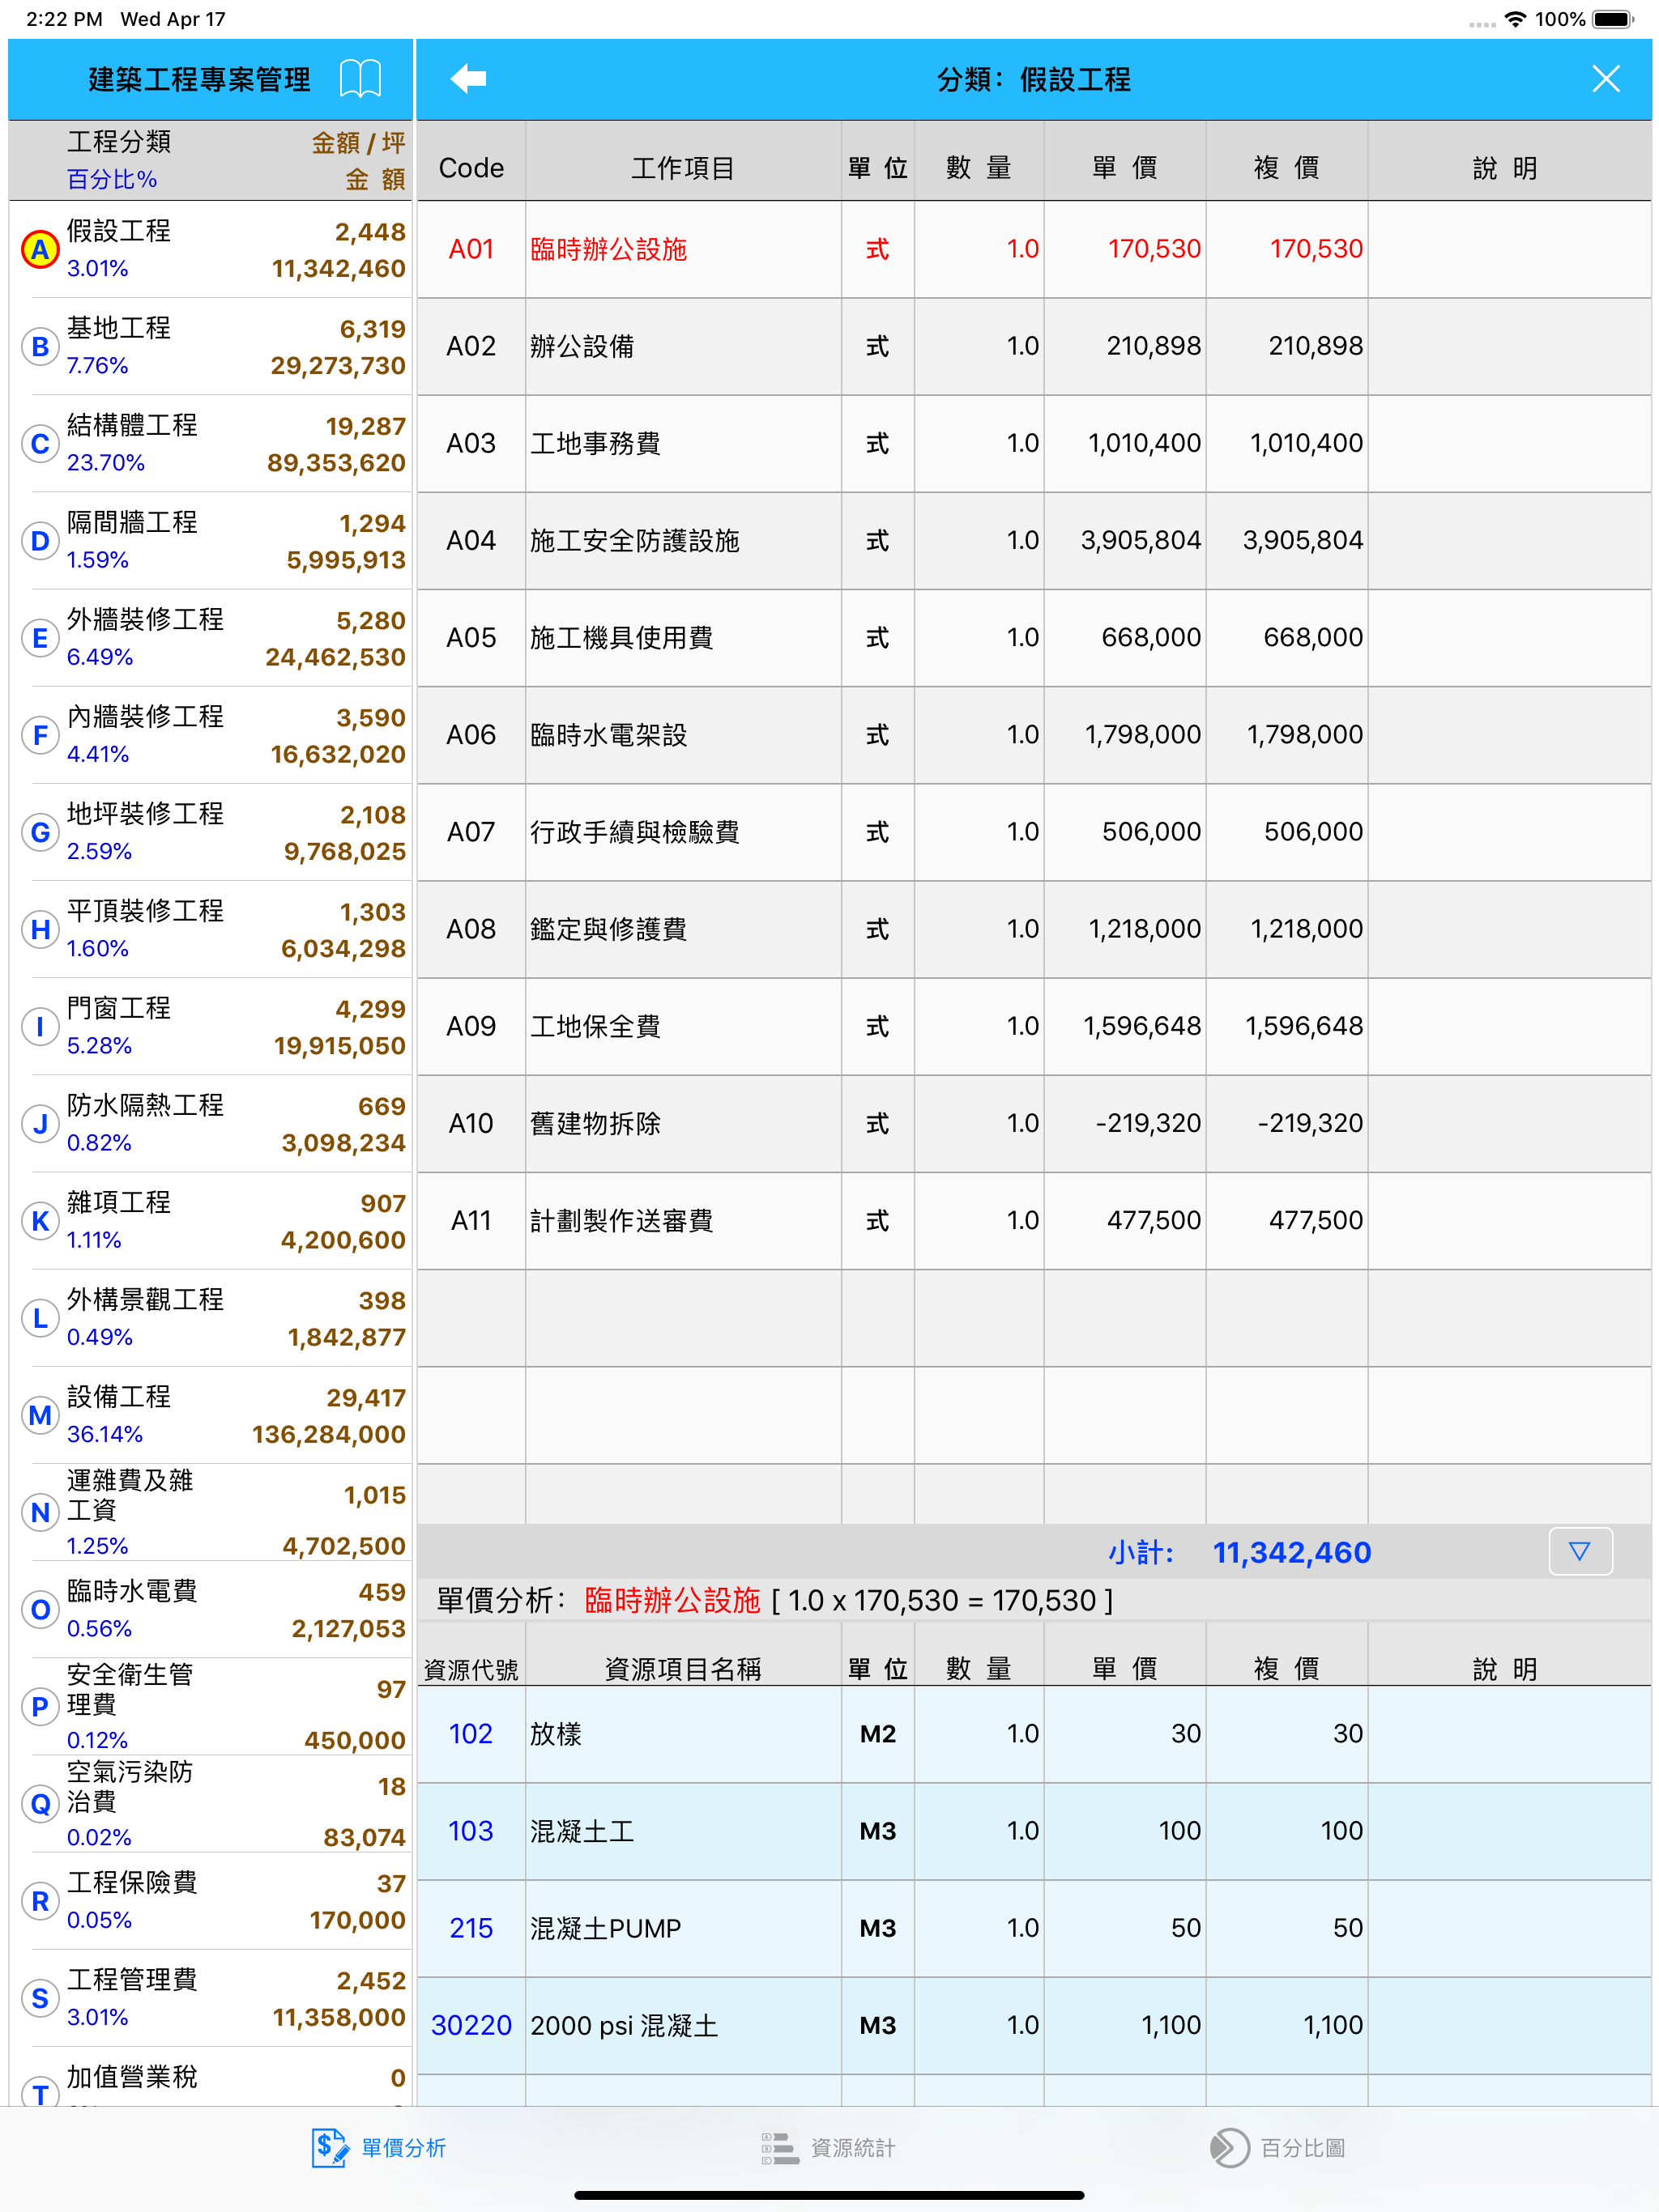Click the Code column header
The width and height of the screenshot is (1659, 2212).
(x=471, y=167)
